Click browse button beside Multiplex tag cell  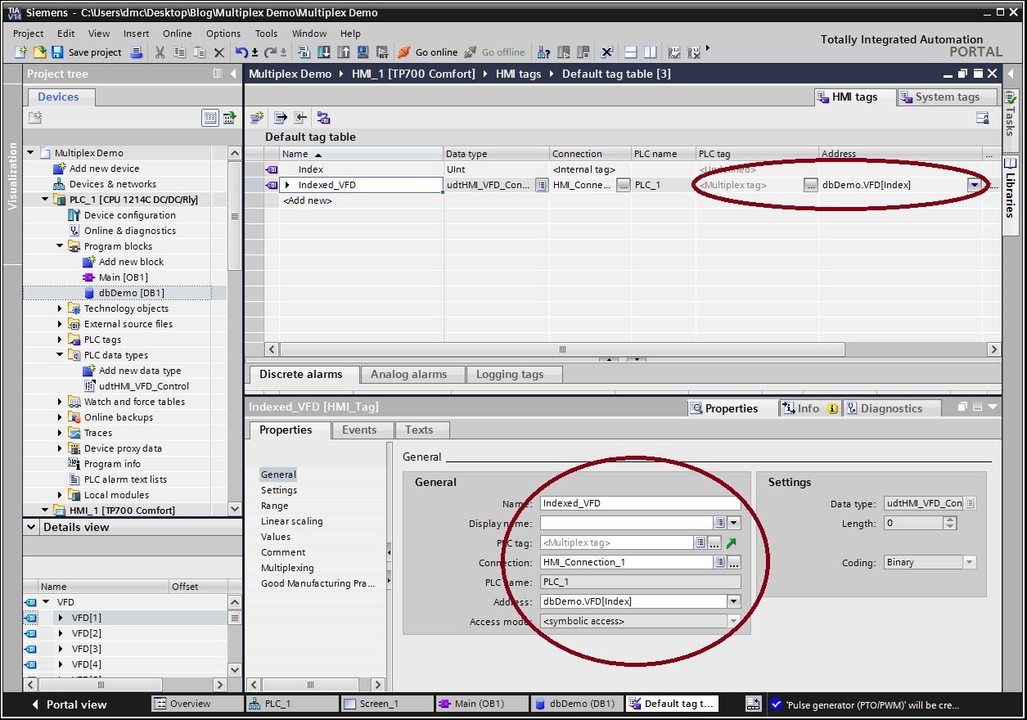tap(810, 185)
